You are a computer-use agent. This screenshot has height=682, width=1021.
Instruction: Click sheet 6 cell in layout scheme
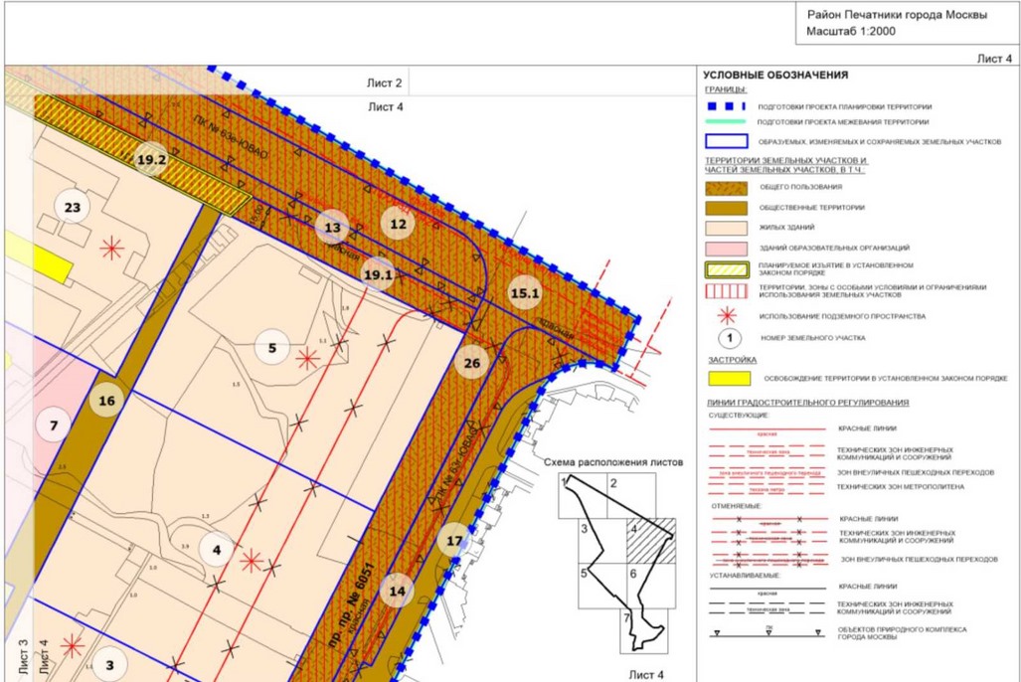[651, 586]
